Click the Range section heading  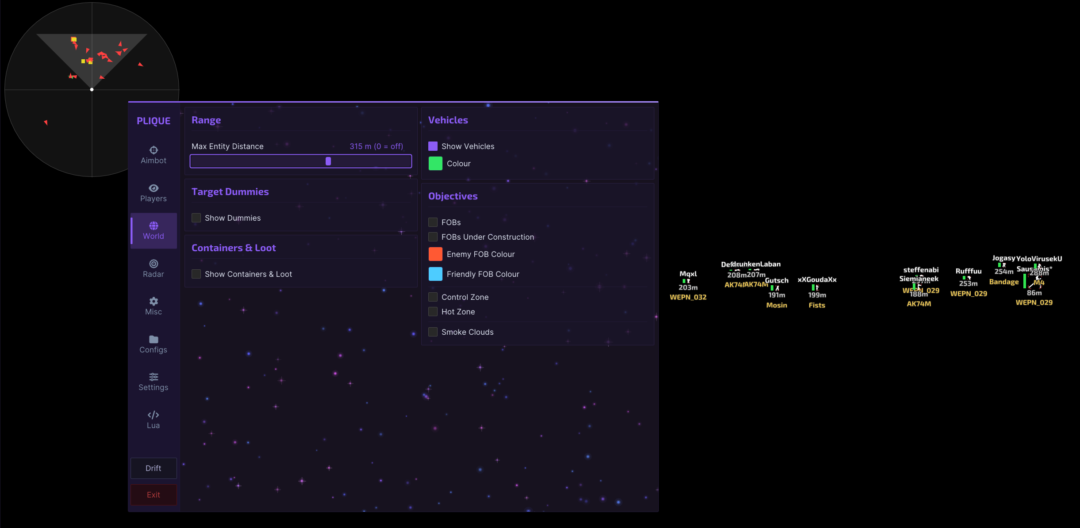tap(206, 120)
